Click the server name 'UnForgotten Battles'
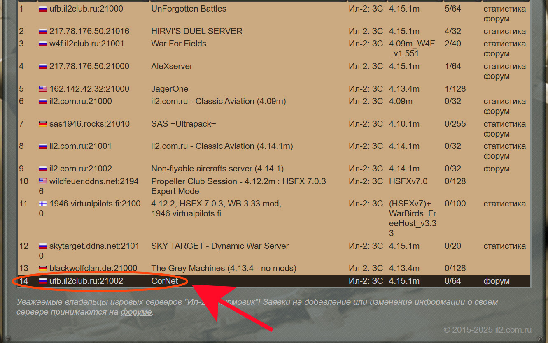The image size is (548, 343). (x=189, y=9)
